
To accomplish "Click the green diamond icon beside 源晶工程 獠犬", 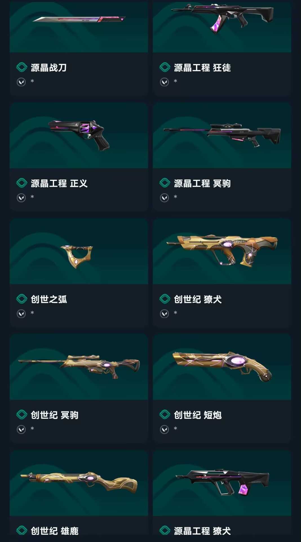I will click(165, 530).
